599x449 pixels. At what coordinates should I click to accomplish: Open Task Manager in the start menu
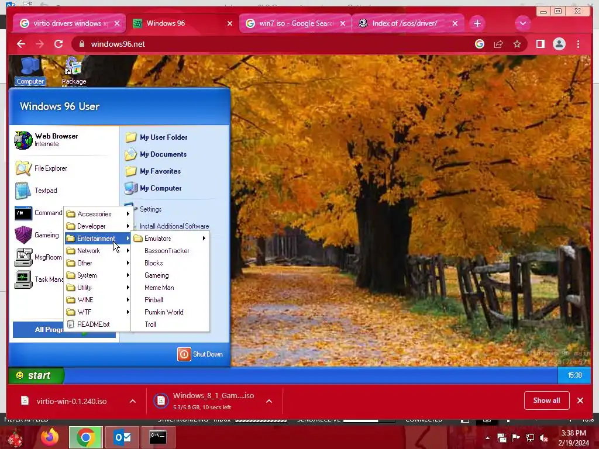coord(38,279)
